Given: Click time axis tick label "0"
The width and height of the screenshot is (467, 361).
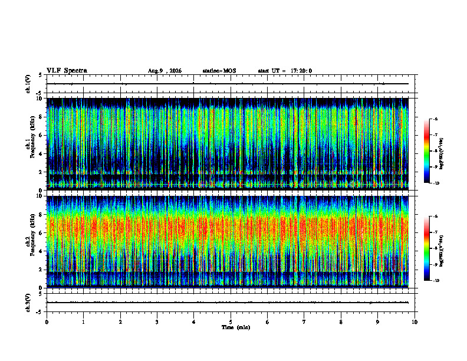Looking at the screenshot, I should [47, 322].
